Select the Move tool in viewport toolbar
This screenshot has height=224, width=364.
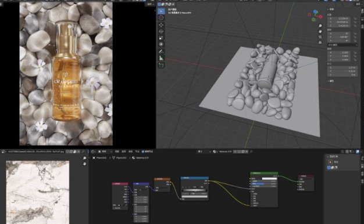click(161, 24)
